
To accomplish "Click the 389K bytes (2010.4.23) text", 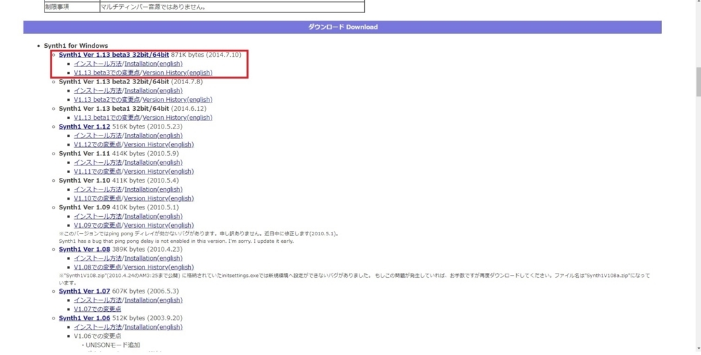I will (x=147, y=249).
